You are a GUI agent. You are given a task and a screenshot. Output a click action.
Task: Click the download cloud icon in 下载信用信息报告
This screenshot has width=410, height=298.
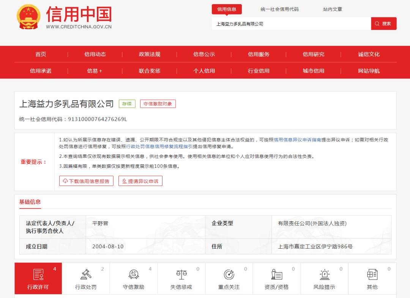pyautogui.click(x=65, y=181)
